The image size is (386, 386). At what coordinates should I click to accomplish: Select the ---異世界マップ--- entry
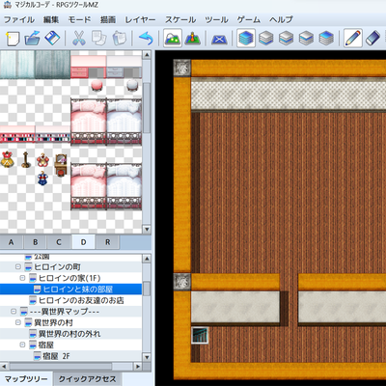[x=65, y=312]
